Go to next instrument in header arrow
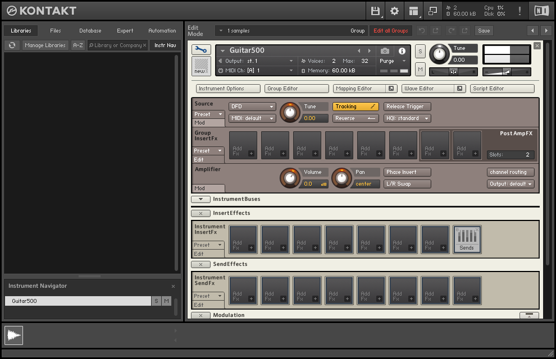556x359 pixels. pyautogui.click(x=546, y=31)
